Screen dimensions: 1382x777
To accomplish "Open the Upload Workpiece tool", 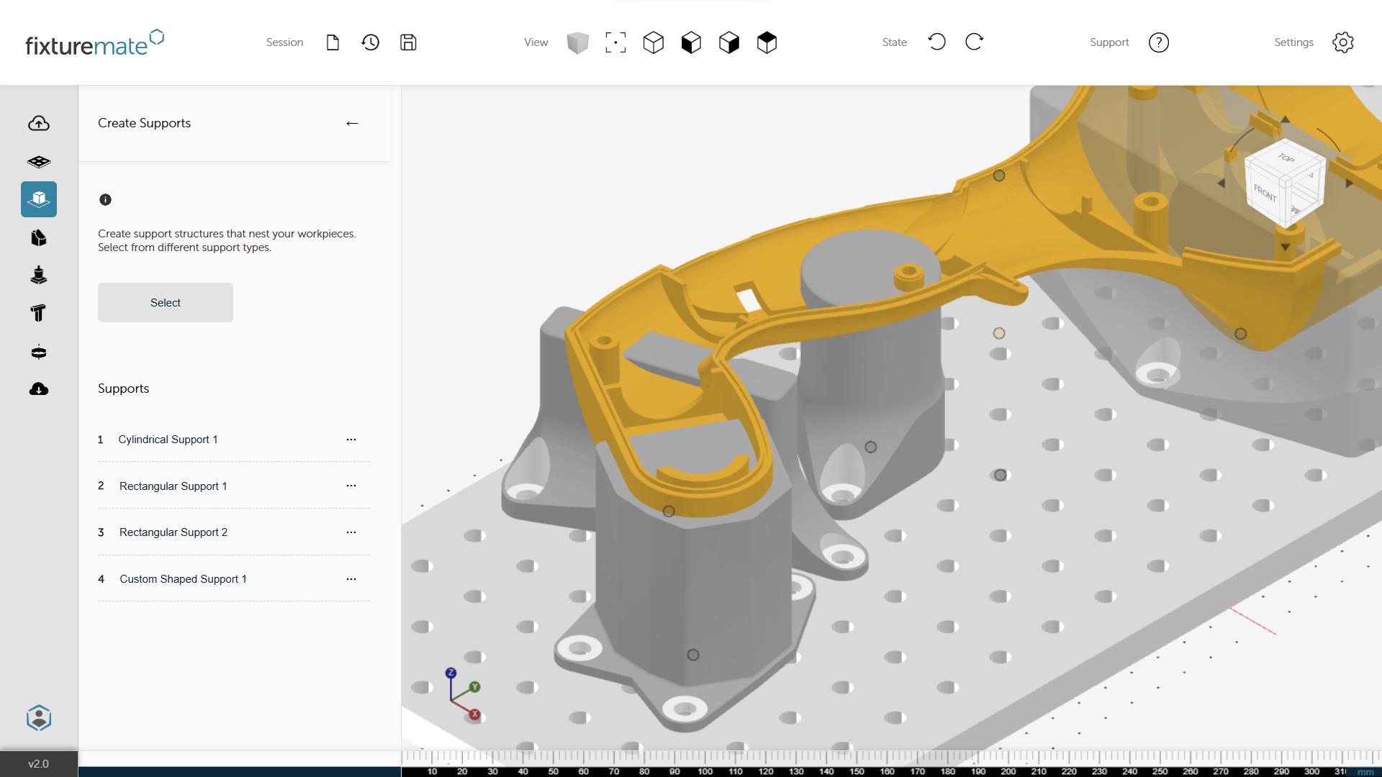I will 38,123.
